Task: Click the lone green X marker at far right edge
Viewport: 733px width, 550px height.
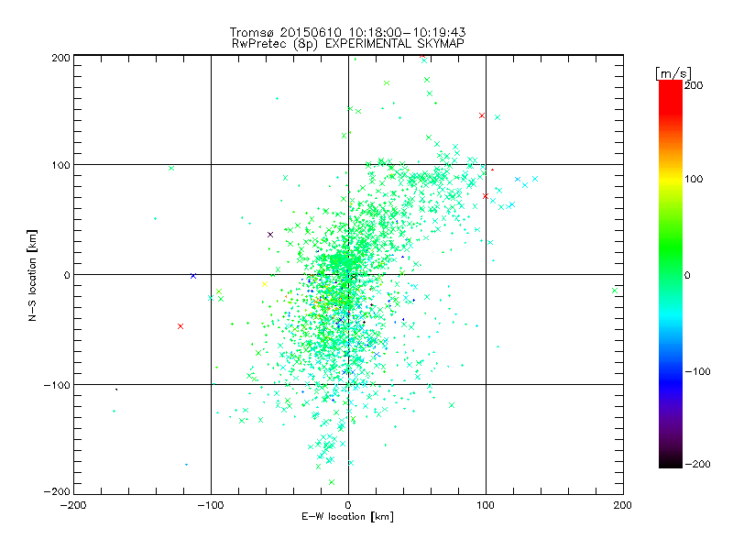Action: click(615, 291)
